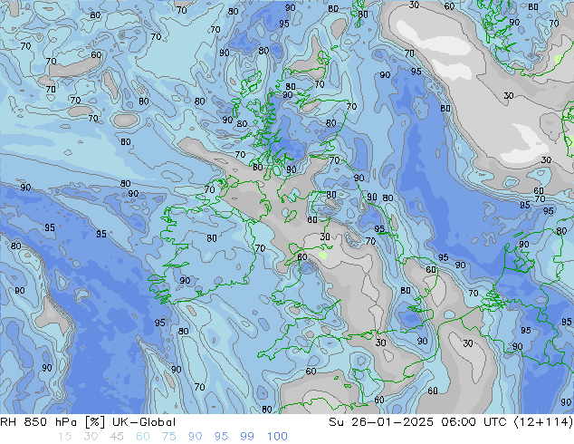The height and width of the screenshot is (444, 574).
Task: Choose the legend value 95 in color scale
Action: [221, 437]
